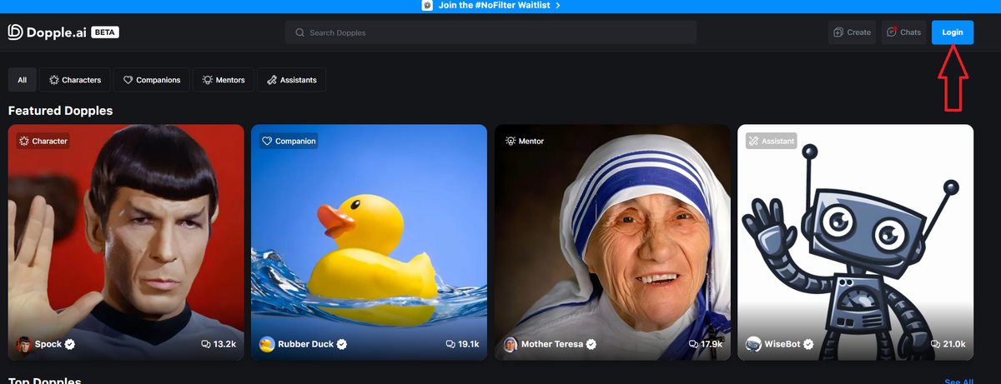Click the icon before the waitlist banner text
The width and height of the screenshot is (1001, 384).
click(x=428, y=5)
